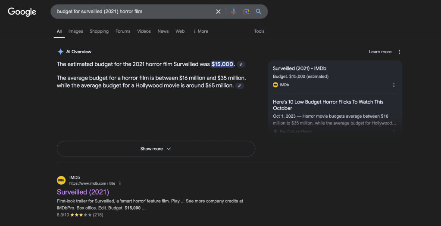
Task: Open the Surveilled (2021) IMDb result
Action: pyautogui.click(x=83, y=192)
